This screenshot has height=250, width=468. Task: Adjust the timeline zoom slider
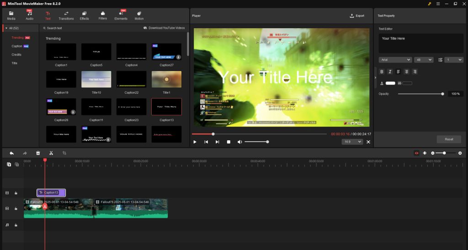[444, 153]
